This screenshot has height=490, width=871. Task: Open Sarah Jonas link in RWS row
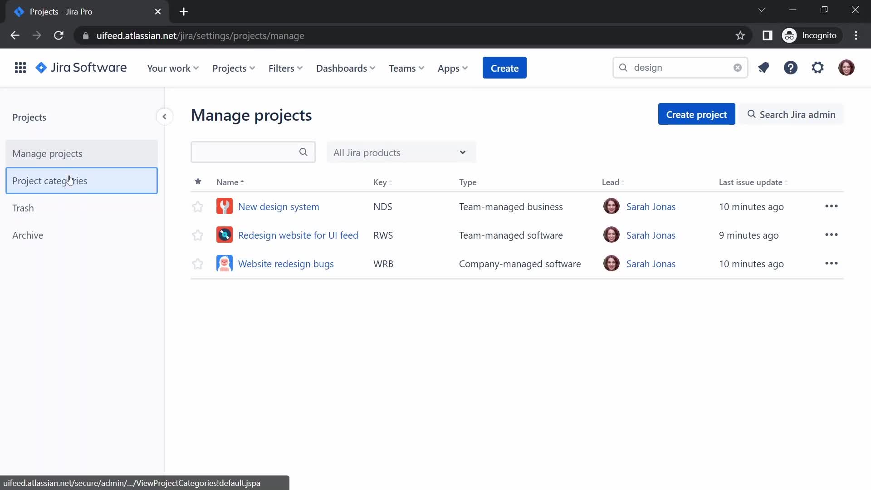point(651,235)
